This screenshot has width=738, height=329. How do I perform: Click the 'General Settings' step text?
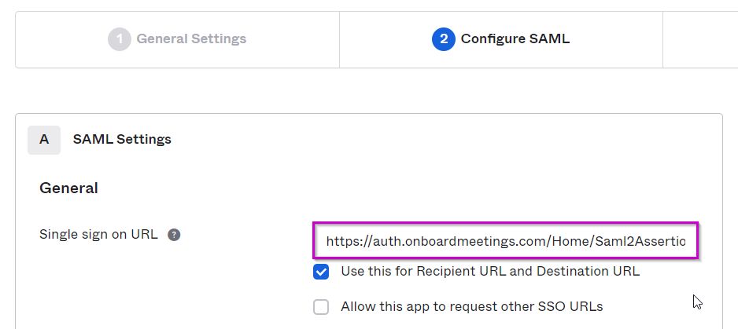[x=191, y=39]
